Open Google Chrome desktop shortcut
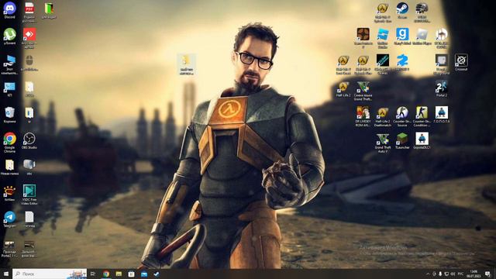 (x=9, y=143)
